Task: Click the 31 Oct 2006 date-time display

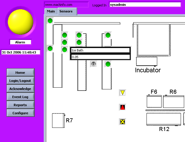Action: (x=21, y=52)
